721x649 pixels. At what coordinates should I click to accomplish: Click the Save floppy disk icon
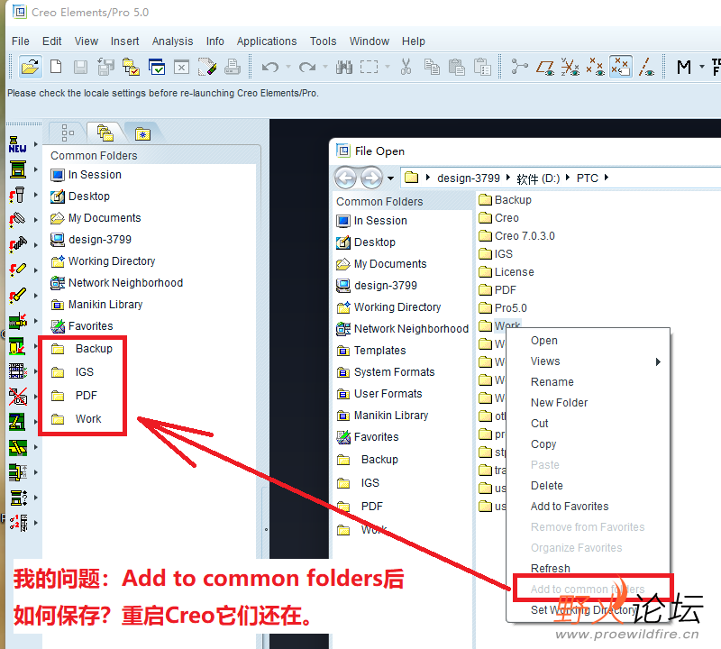[x=80, y=68]
